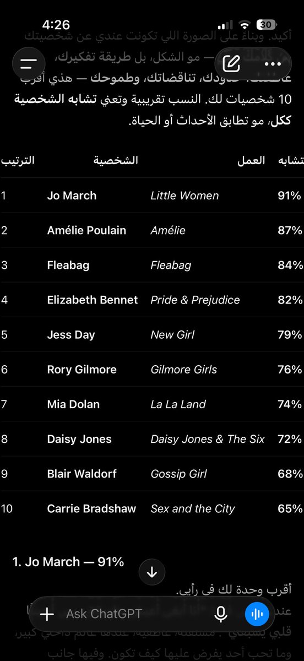Select the Carrie Bradshaw row
The height and width of the screenshot is (661, 304).
coord(152,508)
